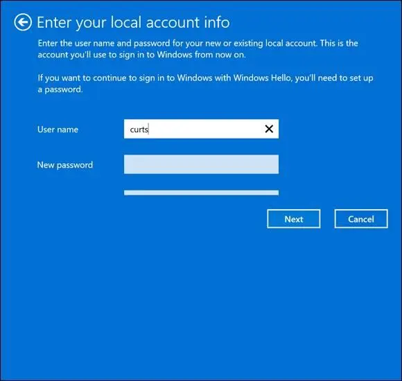Click the 'New password' label
Screen dimensions: 402x381
pos(65,165)
